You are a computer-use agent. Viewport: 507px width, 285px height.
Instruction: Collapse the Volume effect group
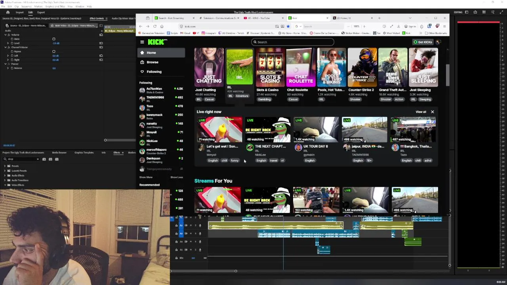click(6, 35)
